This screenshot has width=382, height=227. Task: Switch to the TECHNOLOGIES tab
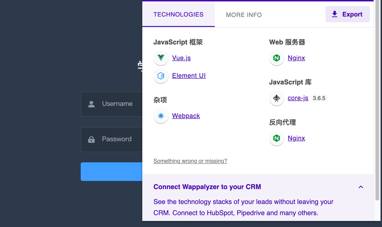[x=178, y=14]
